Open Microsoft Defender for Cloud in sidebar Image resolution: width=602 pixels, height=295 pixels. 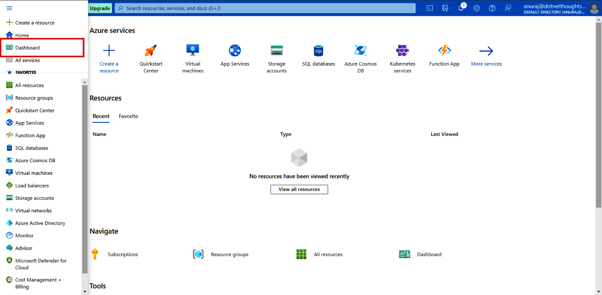[x=36, y=264]
